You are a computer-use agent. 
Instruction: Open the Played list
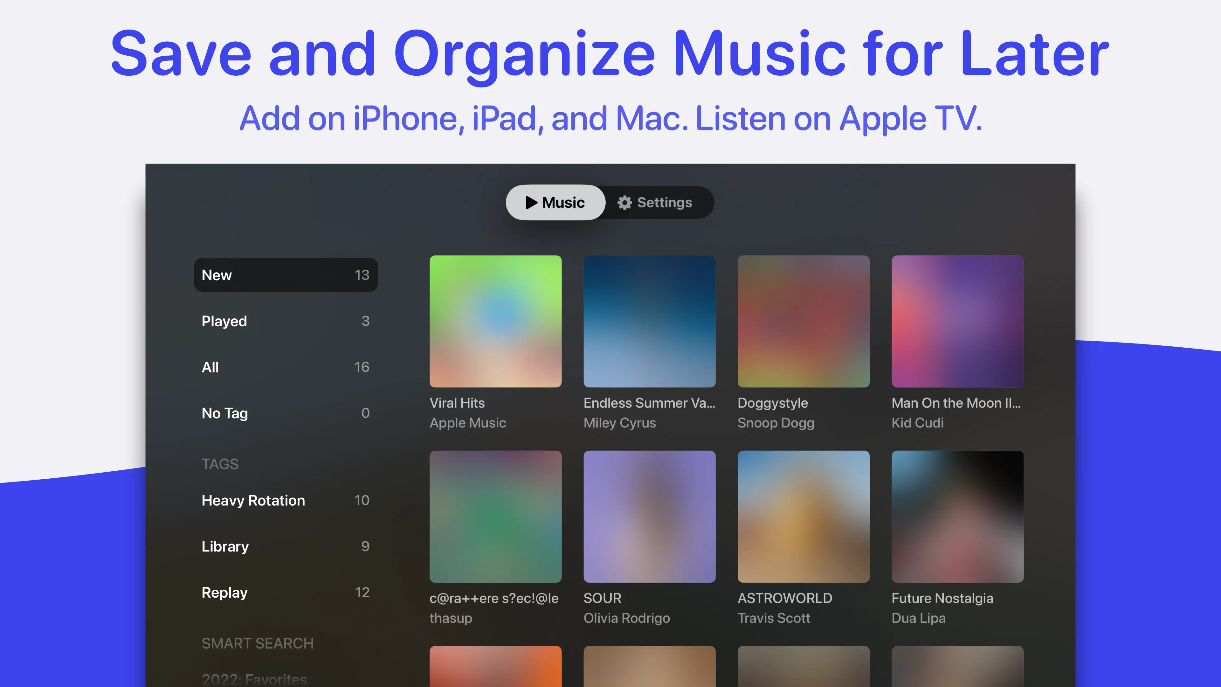tap(285, 321)
